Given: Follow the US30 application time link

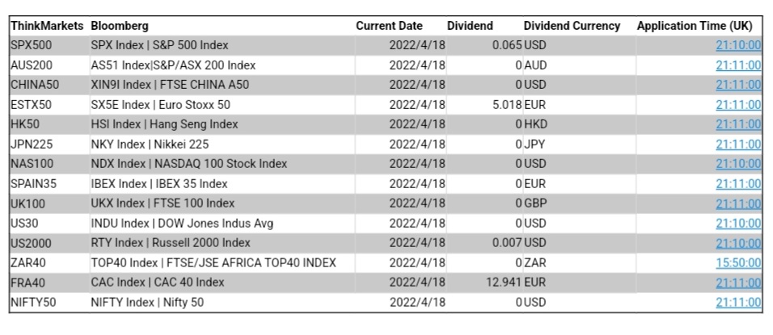Looking at the screenshot, I should (737, 224).
